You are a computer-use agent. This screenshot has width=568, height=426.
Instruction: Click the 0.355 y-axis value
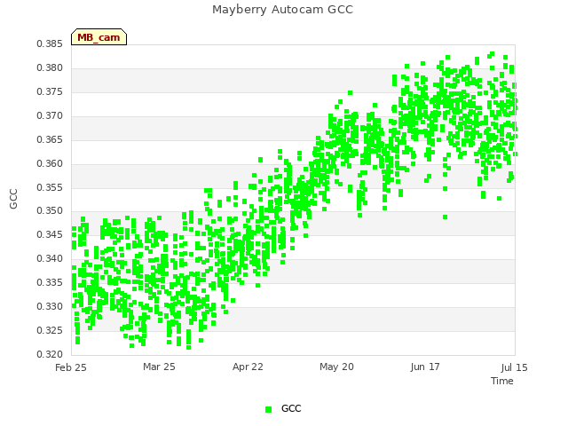pyautogui.click(x=50, y=187)
